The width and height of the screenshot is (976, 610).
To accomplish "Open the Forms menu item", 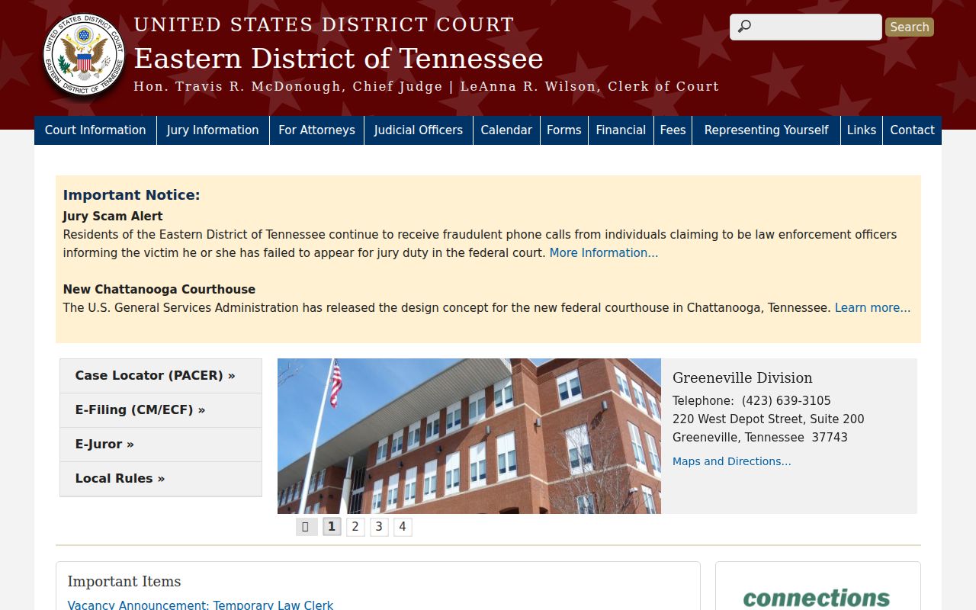I will tap(564, 130).
